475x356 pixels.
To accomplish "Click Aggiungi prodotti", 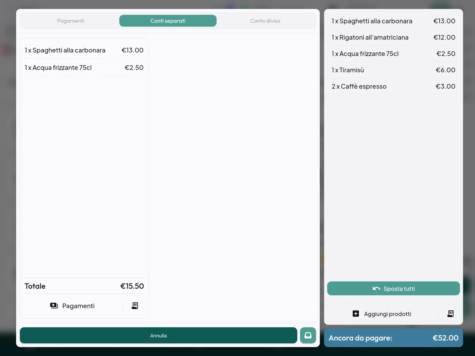I will click(x=382, y=314).
